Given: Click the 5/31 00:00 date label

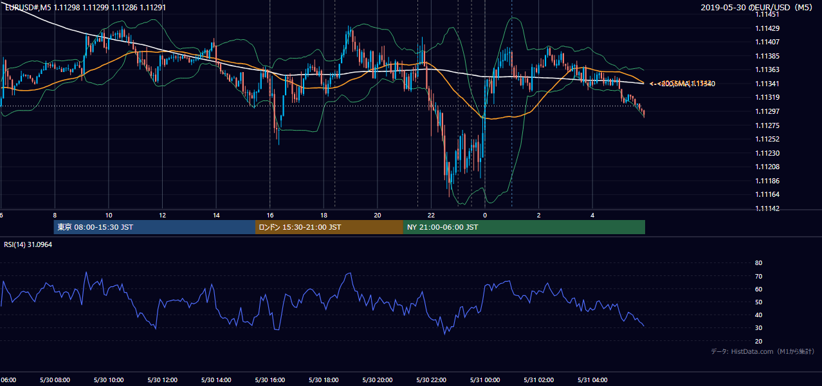Looking at the screenshot, I should point(485,380).
